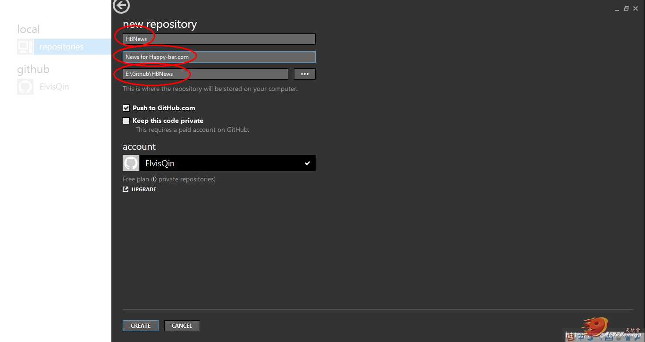Uncheck Push to GitHub.com checkbox
Screen dimensions: 645x342
click(126, 108)
